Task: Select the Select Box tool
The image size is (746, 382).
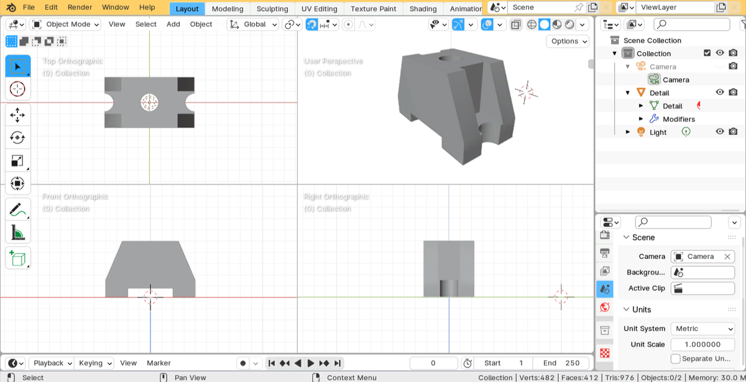Action: (17, 66)
